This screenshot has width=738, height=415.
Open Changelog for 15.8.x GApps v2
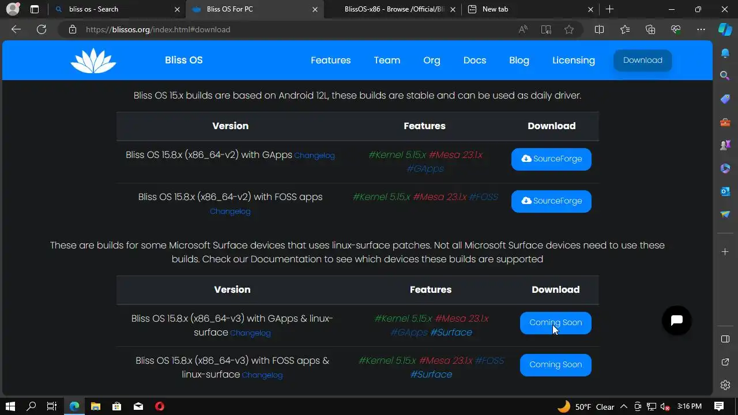(x=314, y=156)
